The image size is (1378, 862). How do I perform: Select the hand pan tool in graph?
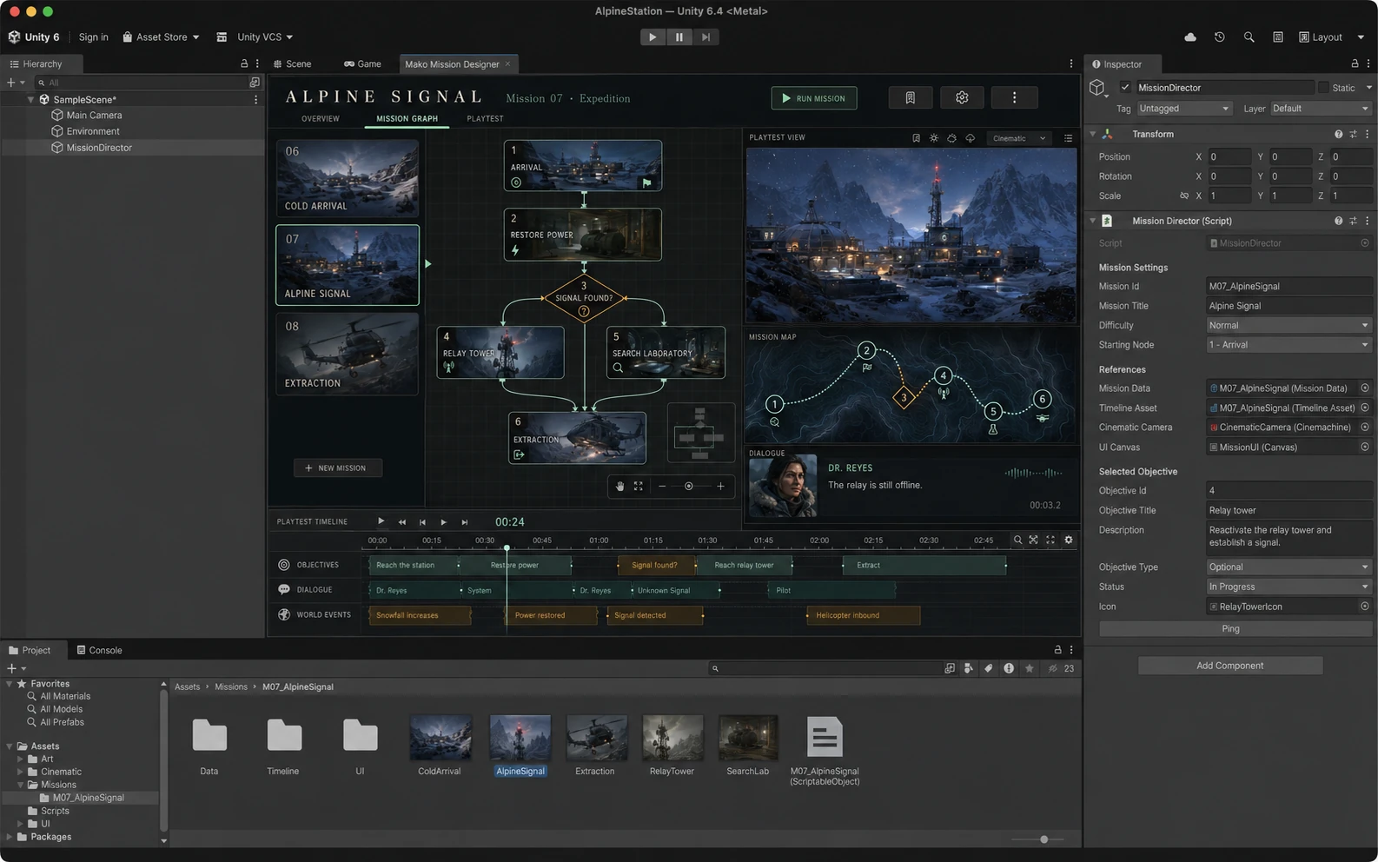620,487
